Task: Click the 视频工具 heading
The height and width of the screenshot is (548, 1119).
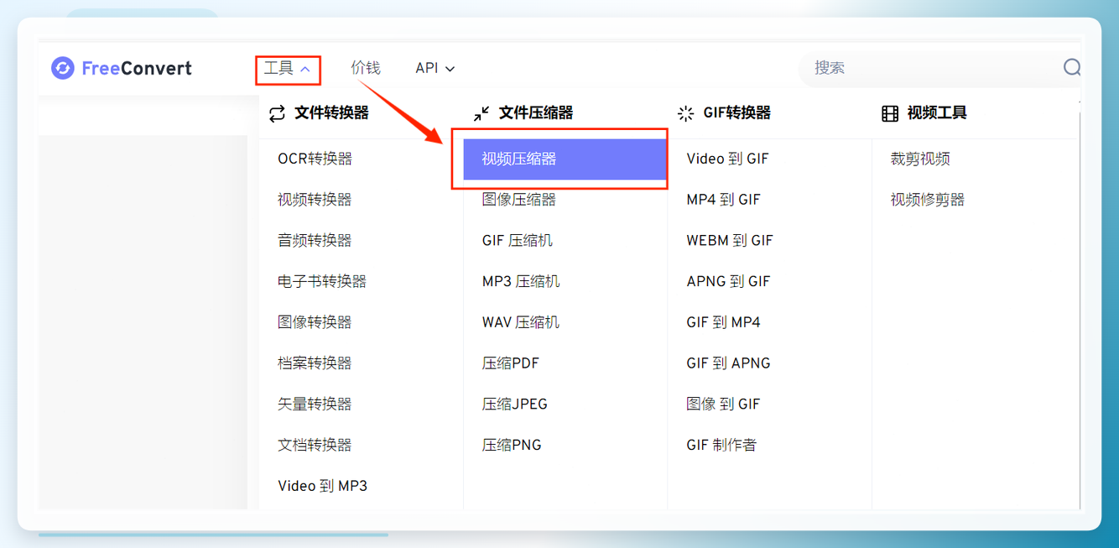Action: (x=937, y=113)
